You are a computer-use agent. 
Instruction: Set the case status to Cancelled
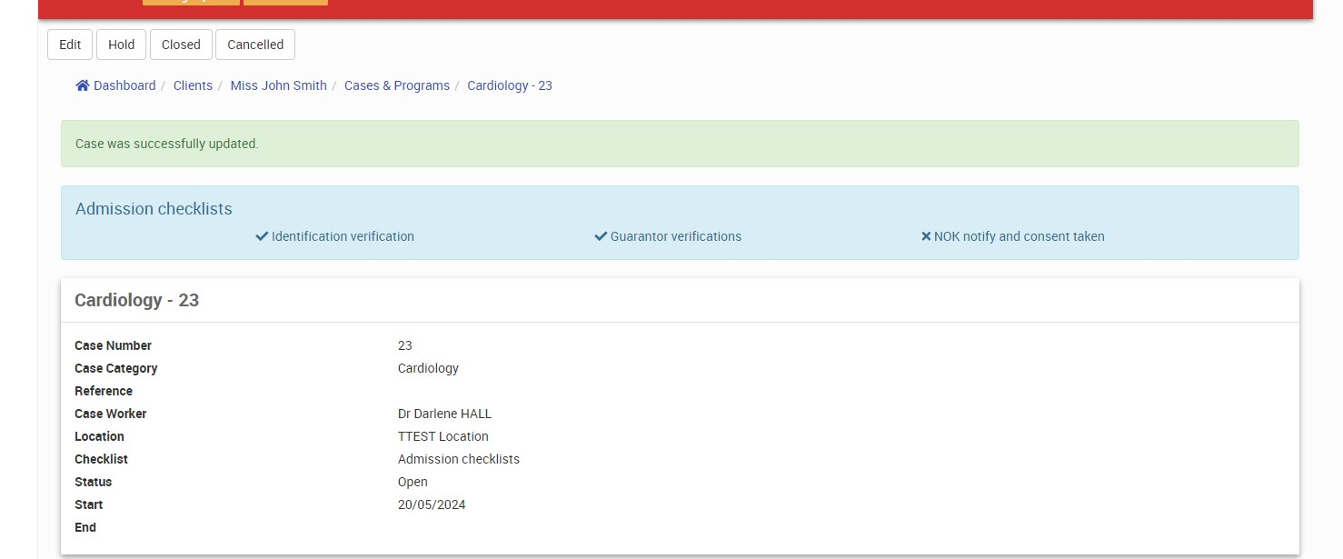click(x=255, y=45)
